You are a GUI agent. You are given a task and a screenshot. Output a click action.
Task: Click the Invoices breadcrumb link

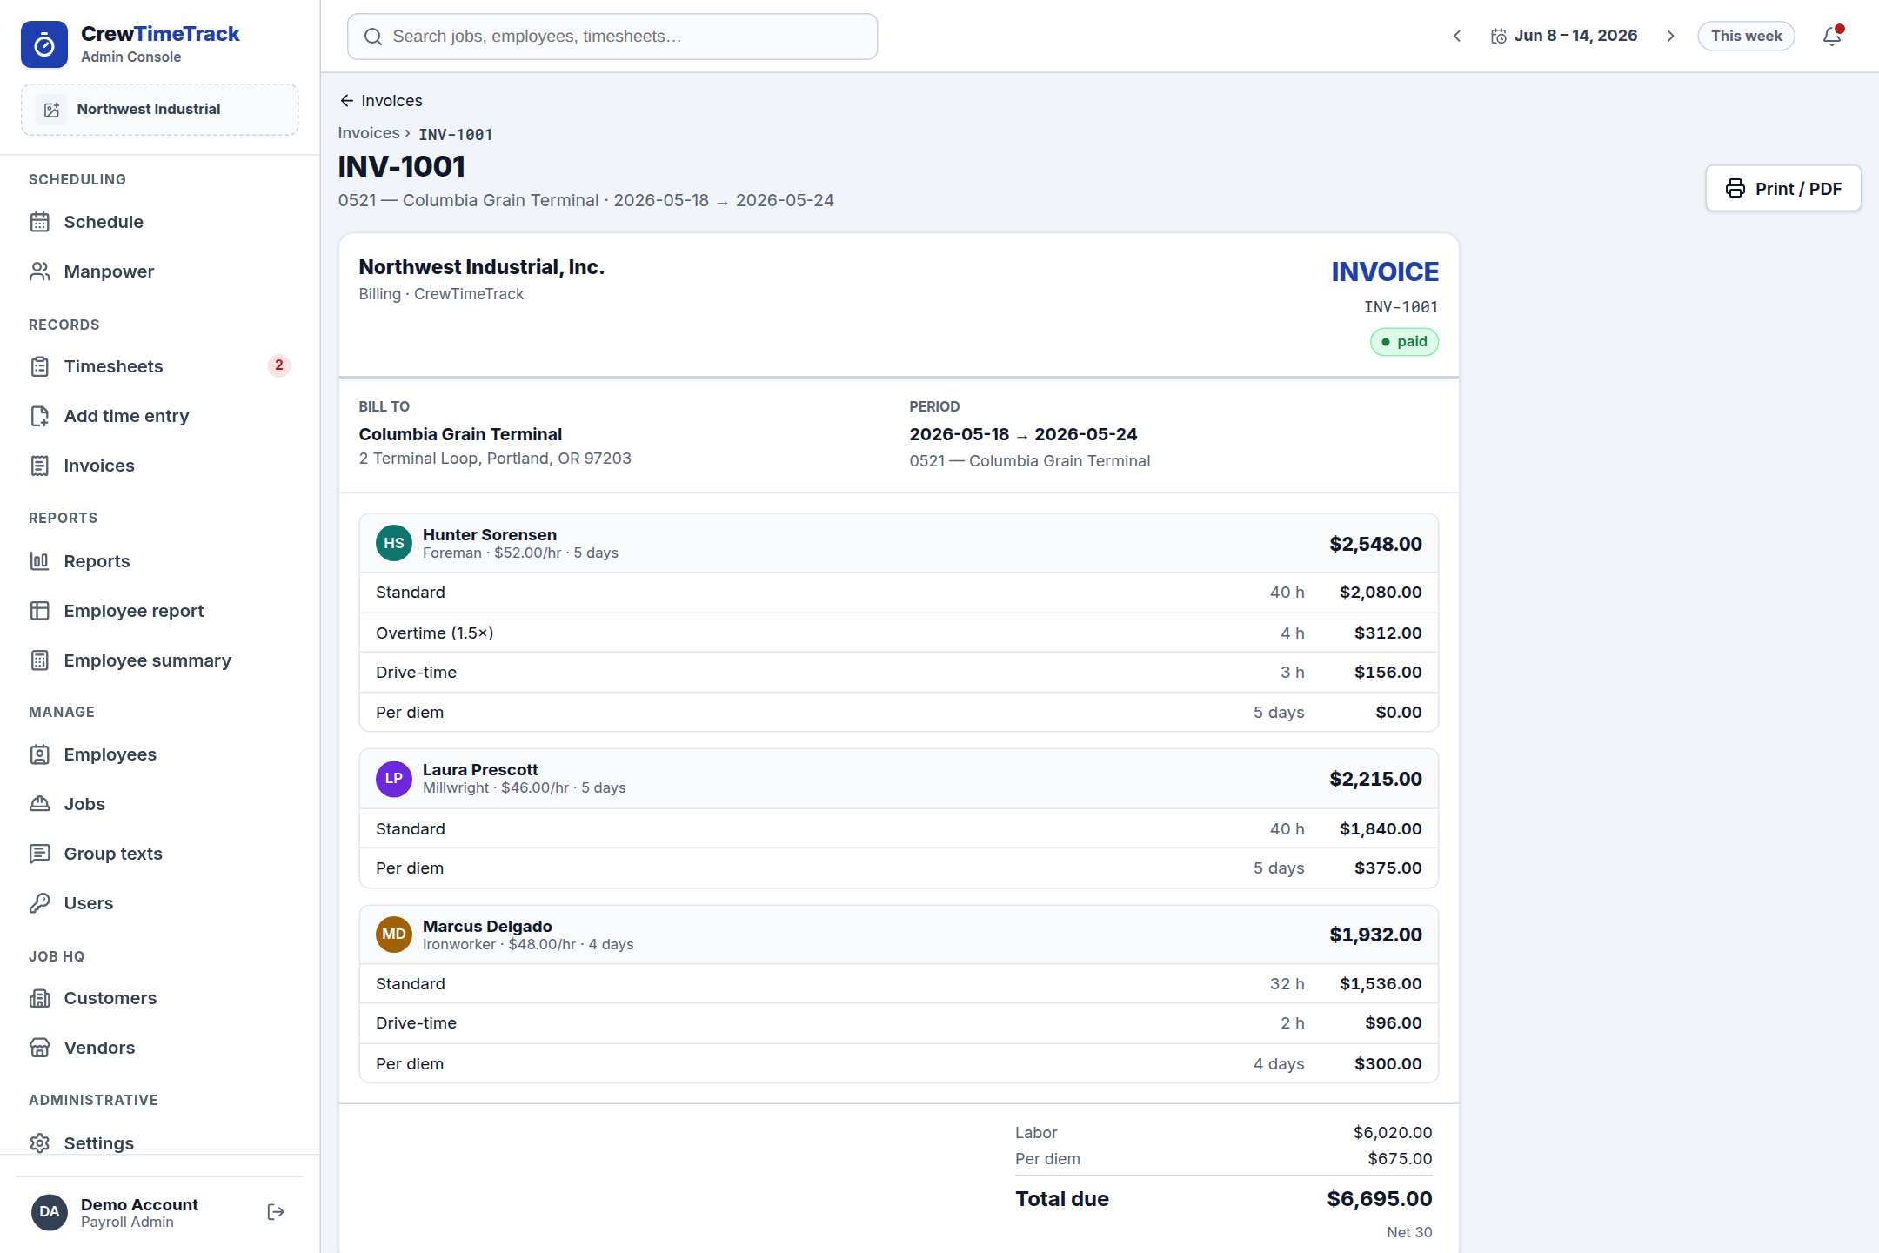369,133
